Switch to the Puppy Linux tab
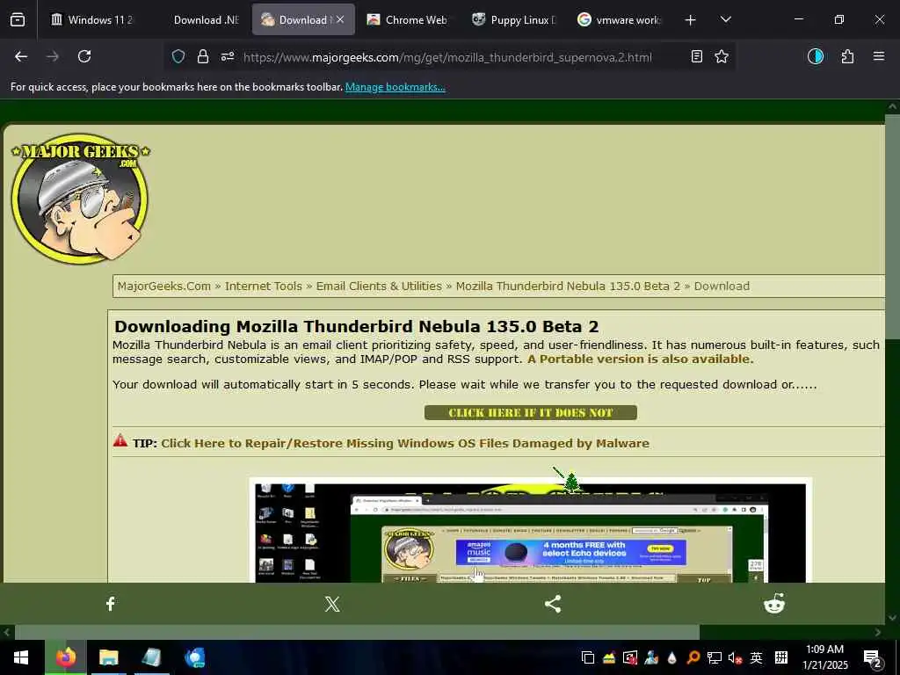The image size is (900, 675). (x=513, y=20)
